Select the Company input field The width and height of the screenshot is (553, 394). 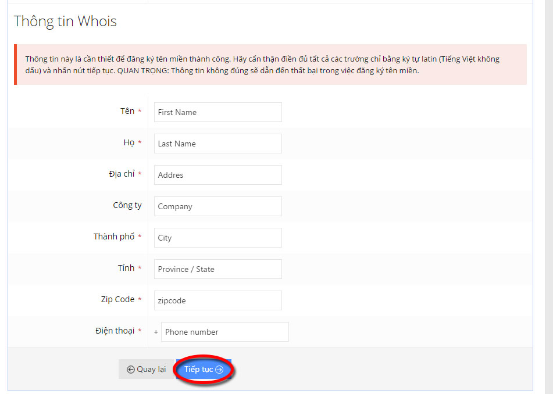pos(218,206)
